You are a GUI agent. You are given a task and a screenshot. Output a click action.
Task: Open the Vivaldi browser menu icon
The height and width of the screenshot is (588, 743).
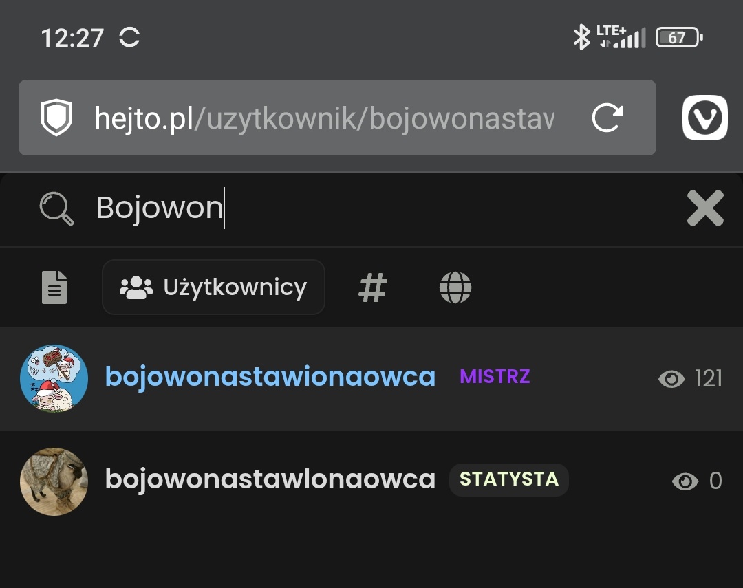click(x=704, y=118)
